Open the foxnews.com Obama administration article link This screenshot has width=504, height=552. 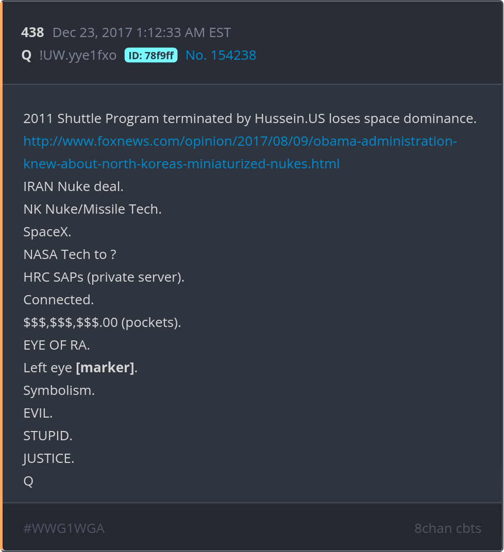[x=240, y=141]
